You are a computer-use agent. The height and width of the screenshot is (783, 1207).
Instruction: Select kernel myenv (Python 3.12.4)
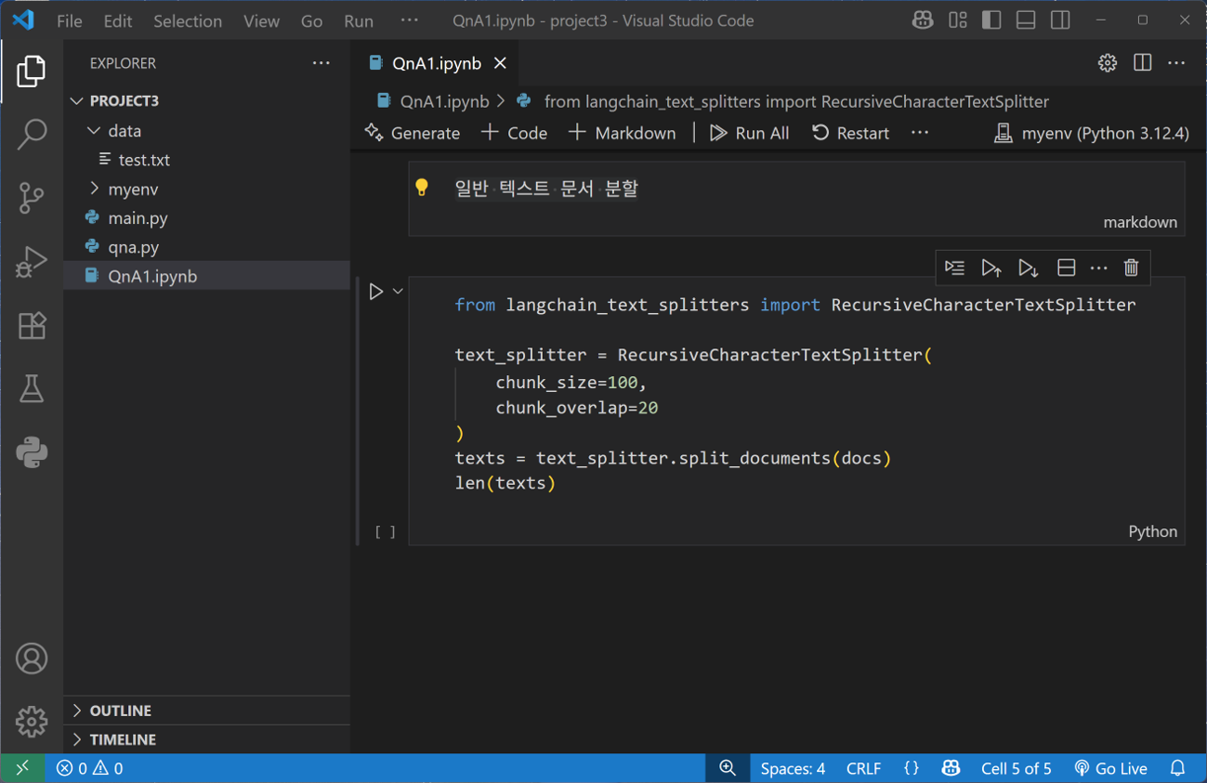pos(1091,133)
